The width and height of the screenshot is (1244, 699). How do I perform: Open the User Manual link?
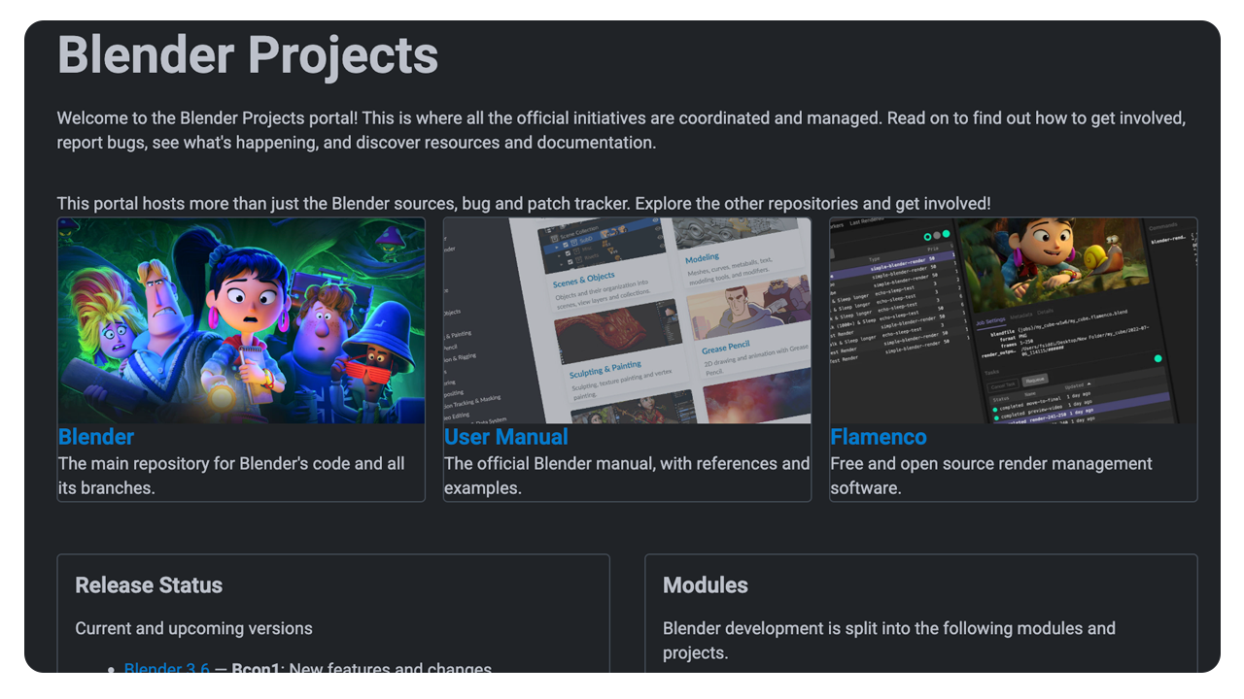(505, 437)
